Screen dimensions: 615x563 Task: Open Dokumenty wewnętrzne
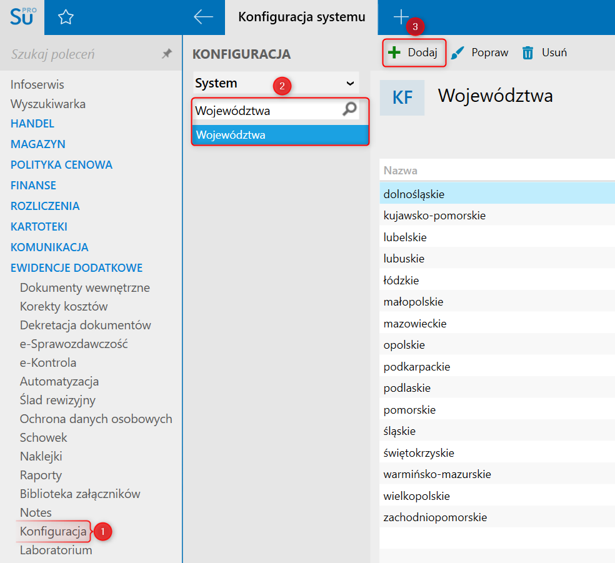[x=85, y=288]
